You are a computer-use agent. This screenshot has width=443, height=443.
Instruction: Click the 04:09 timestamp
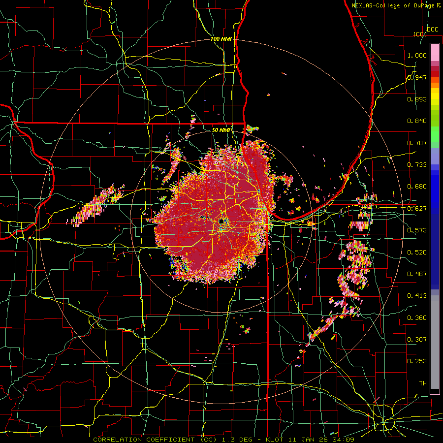click(343, 440)
